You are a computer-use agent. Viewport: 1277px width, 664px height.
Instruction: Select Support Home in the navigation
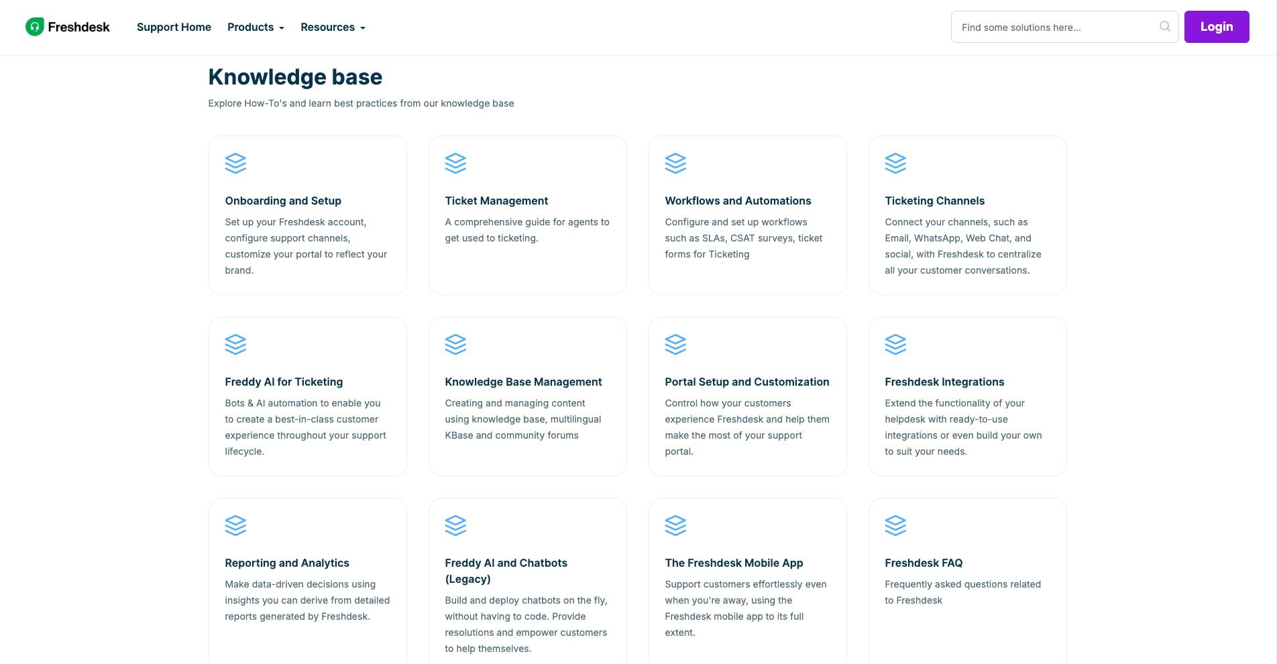point(174,27)
